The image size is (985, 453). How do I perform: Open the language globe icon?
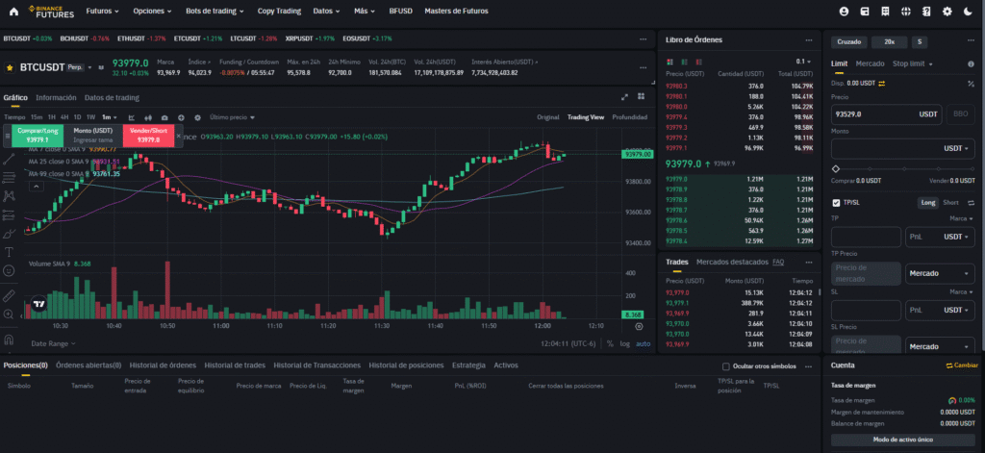pos(906,12)
